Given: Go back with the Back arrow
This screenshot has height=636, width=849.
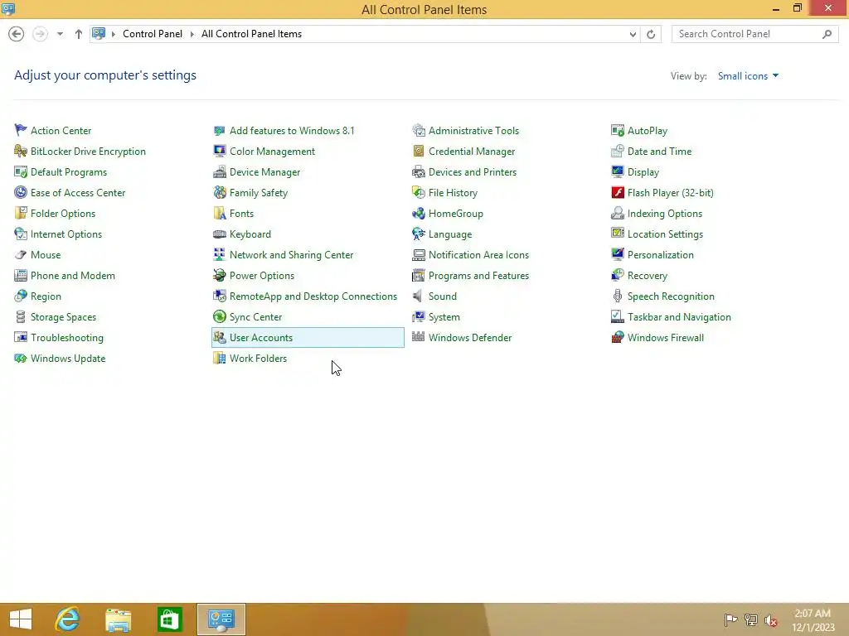Looking at the screenshot, I should point(17,34).
